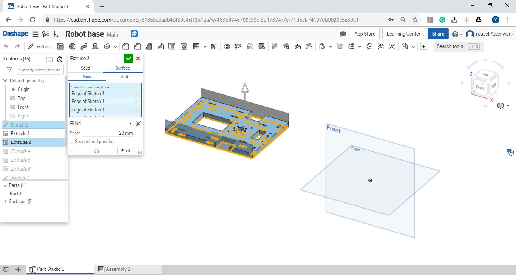This screenshot has width=516, height=275.
Task: Select the Fillet tool icon
Action: click(x=126, y=46)
